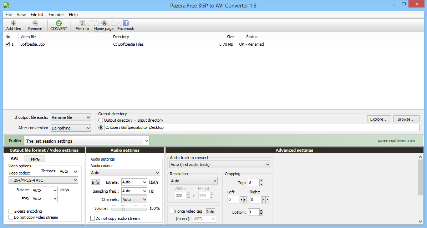The image size is (427, 228).
Task: Click the cropping Bottom value field
Action: point(254,212)
